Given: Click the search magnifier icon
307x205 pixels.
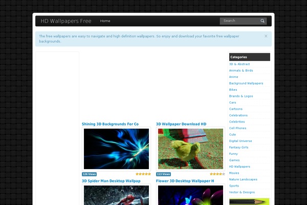Looking at the screenshot, I should 262,21.
